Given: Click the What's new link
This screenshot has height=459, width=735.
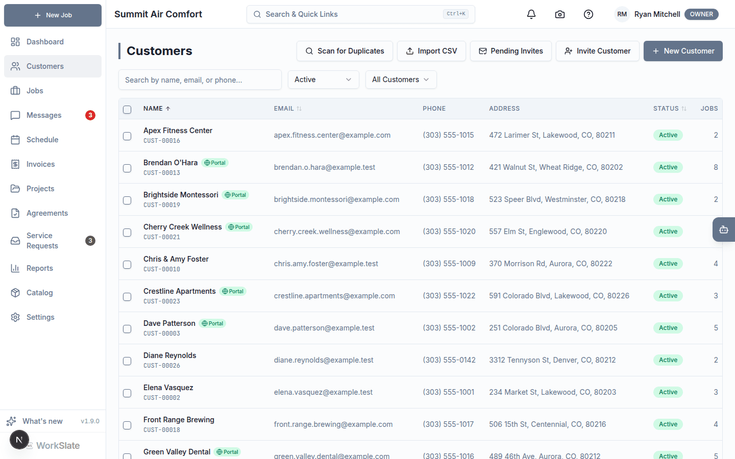Looking at the screenshot, I should pyautogui.click(x=42, y=421).
